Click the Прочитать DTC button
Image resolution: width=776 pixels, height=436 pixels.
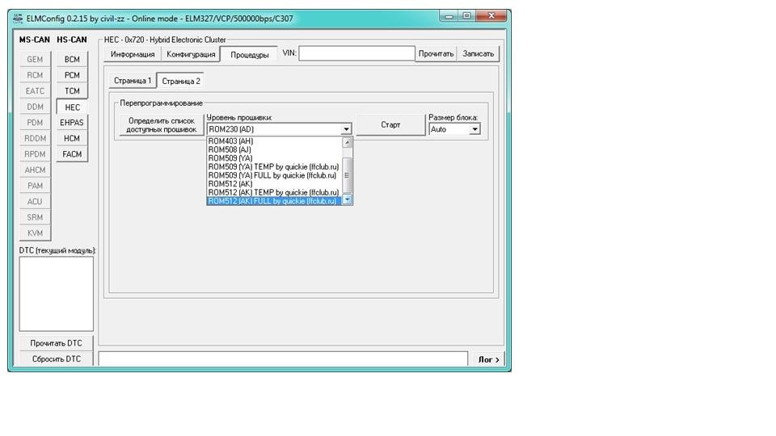(56, 343)
